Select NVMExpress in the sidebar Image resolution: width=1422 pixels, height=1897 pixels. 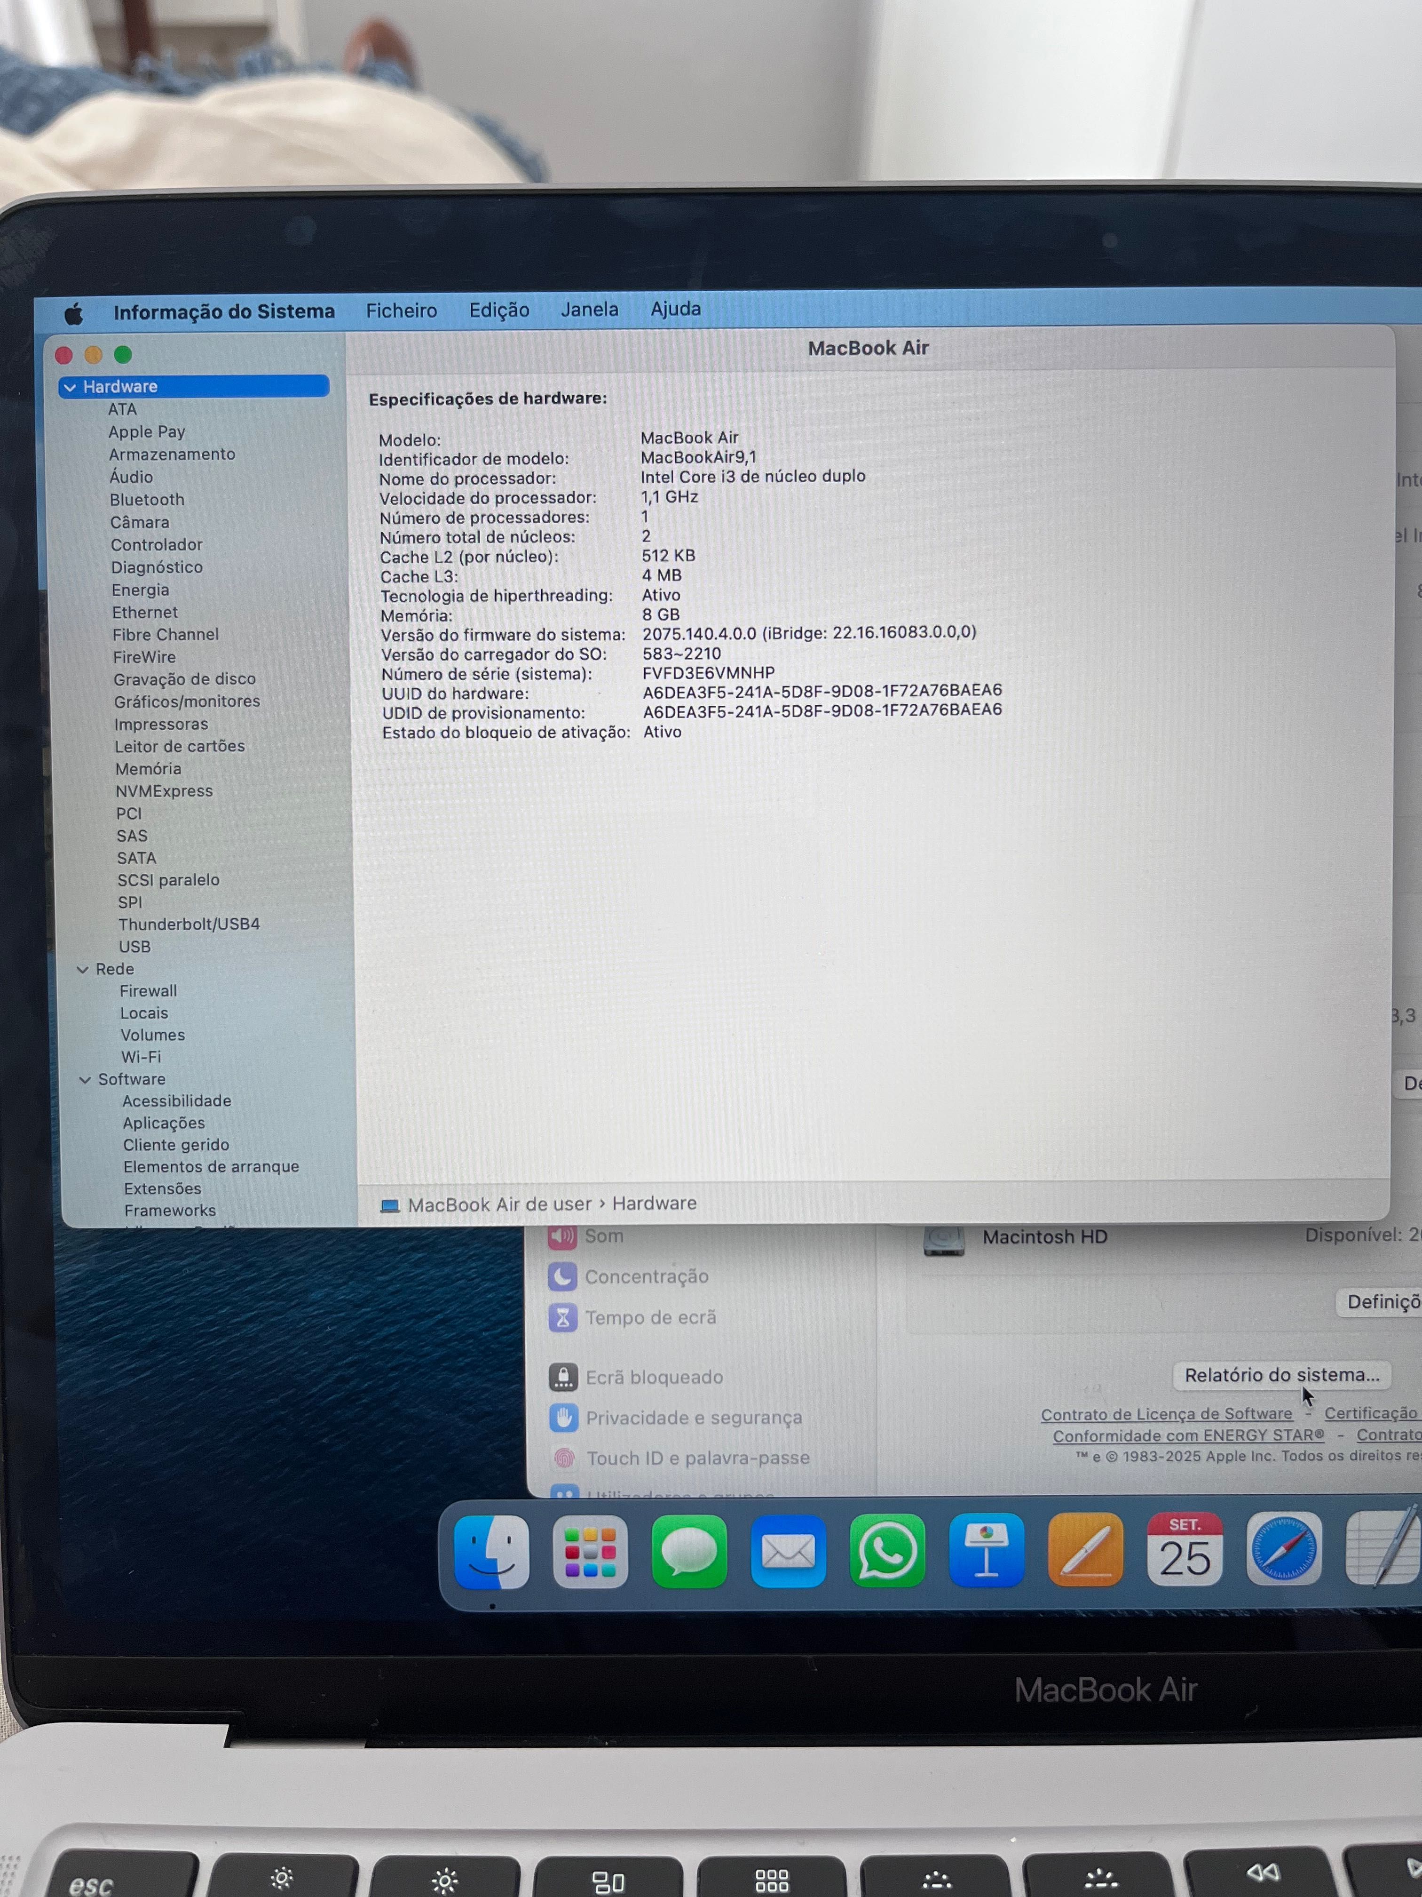(x=164, y=791)
